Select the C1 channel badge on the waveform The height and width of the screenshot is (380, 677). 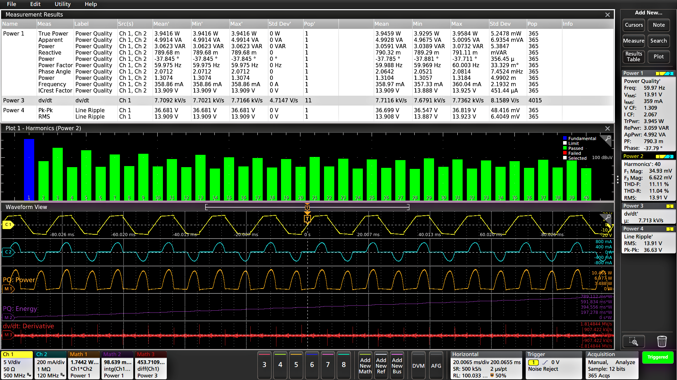[8, 224]
